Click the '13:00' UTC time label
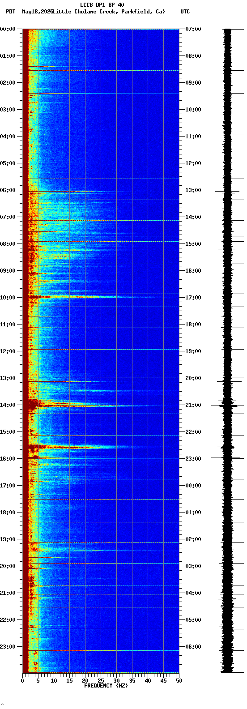This screenshot has height=709, width=247. (x=193, y=190)
